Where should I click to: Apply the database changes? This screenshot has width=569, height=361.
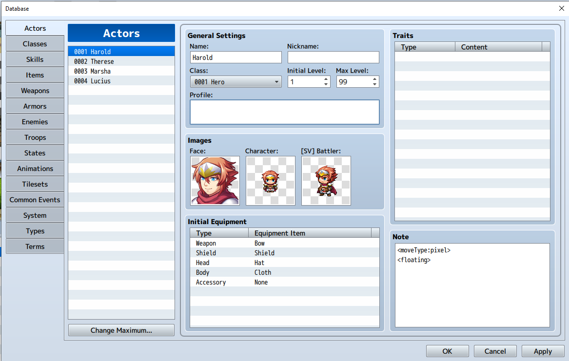pyautogui.click(x=542, y=351)
